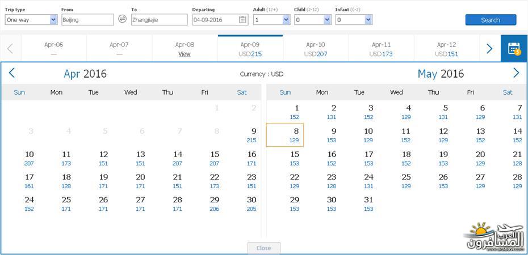Image resolution: width=528 pixels, height=255 pixels.
Task: Select the Apr-12 USD 151 date tab
Action: tap(446, 49)
